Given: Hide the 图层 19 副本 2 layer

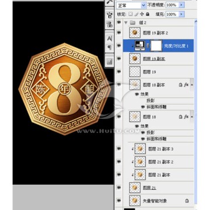Looking at the screenshot, I should (x=118, y=33).
